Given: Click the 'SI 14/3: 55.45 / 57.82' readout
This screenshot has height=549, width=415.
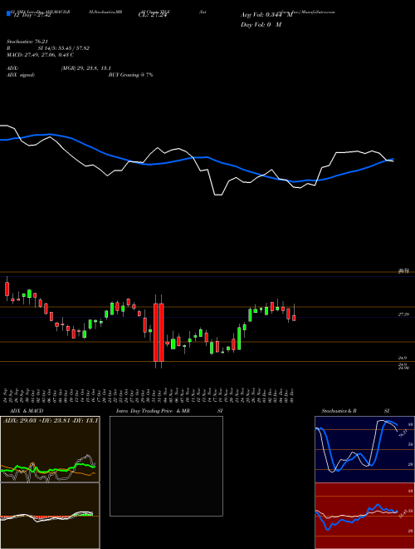Looking at the screenshot, I should click(64, 48).
